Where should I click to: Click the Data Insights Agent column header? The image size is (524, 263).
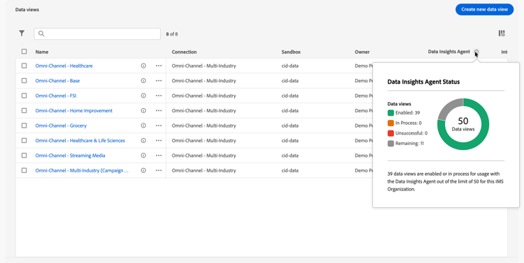pos(449,52)
